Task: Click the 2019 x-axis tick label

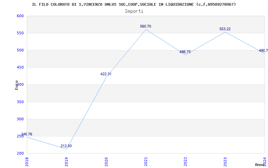Action: (66, 162)
